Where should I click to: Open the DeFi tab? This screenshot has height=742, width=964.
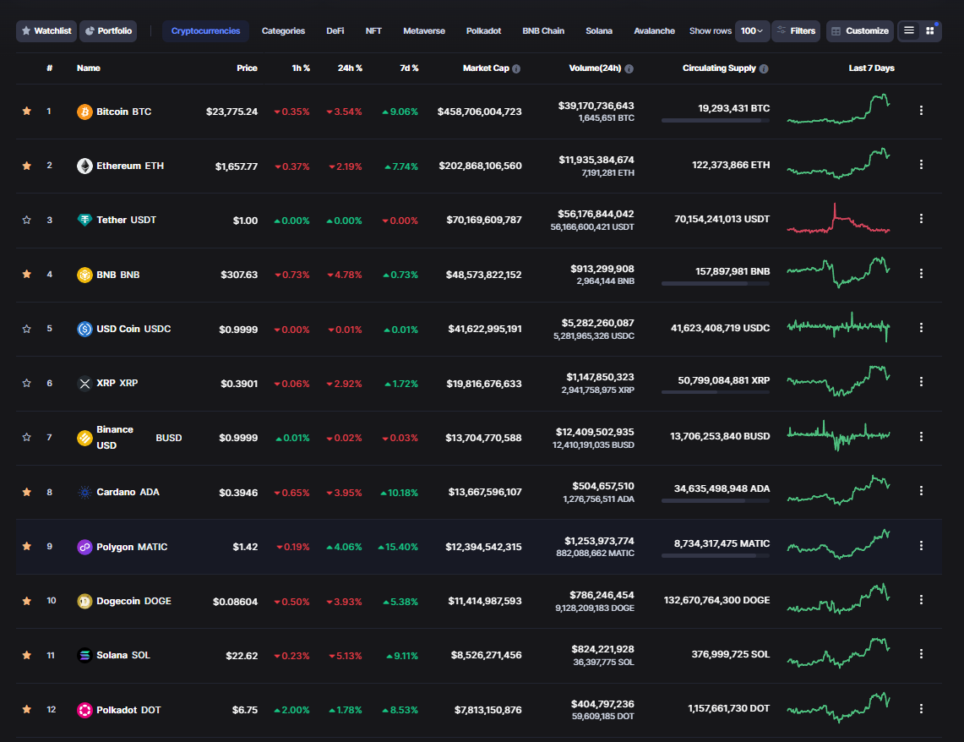[x=335, y=30]
